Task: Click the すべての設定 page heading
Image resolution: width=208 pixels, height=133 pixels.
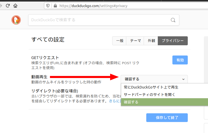Action: 48,39
